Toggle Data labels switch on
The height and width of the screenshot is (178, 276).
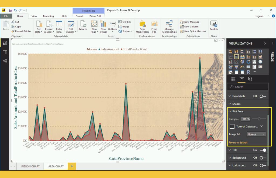click(x=263, y=96)
